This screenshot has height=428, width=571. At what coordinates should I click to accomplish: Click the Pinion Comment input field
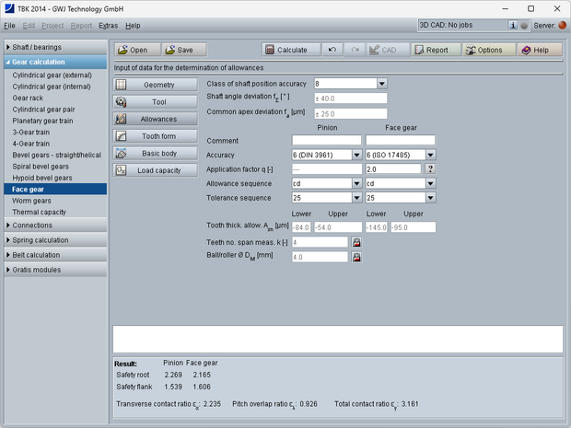click(327, 141)
